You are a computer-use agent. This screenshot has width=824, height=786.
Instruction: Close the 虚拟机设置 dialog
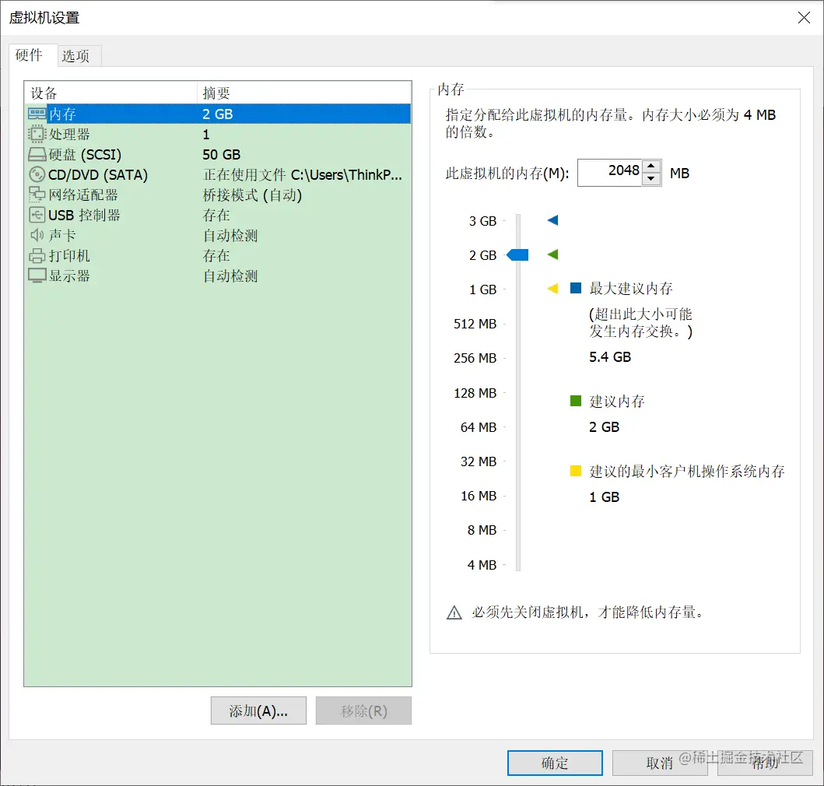pos(804,18)
